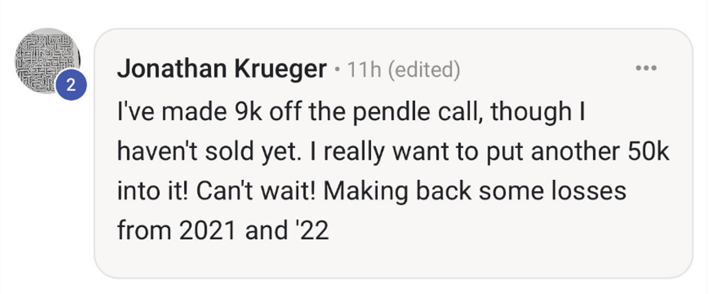Viewport: 712px width, 294px height.
Task: Click the (edited) label
Action: tap(424, 69)
